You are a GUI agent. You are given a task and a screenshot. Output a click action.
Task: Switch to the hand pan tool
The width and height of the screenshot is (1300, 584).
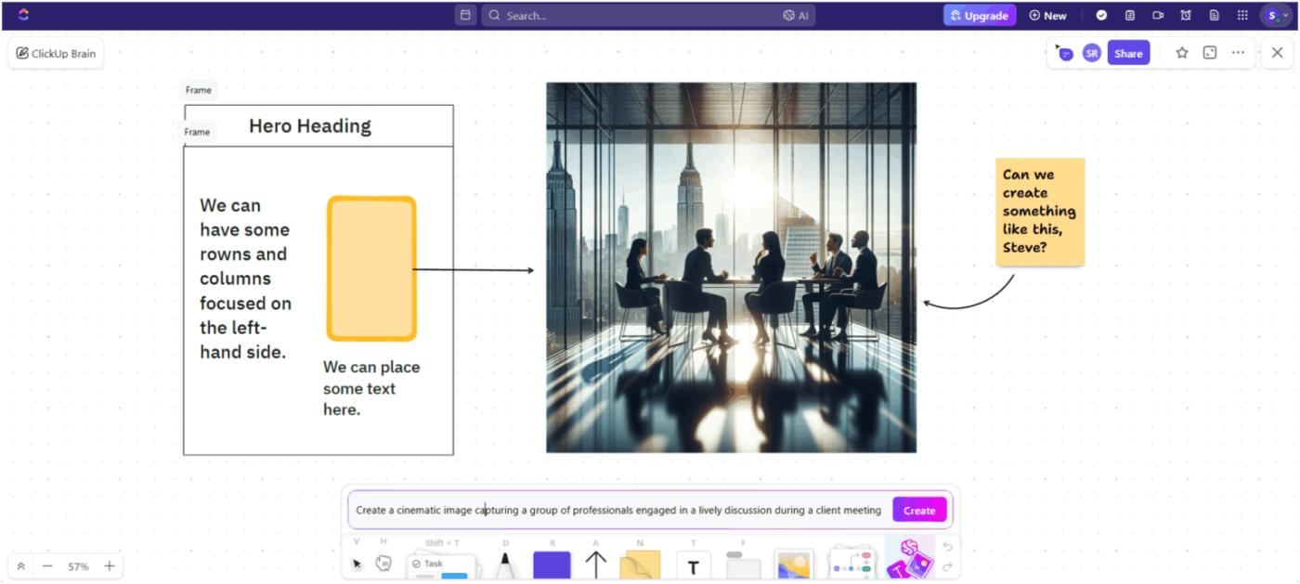pyautogui.click(x=383, y=563)
